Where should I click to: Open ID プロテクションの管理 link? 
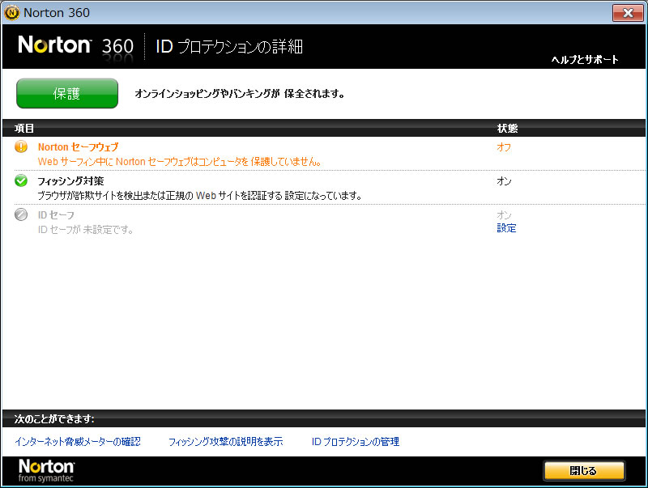pyautogui.click(x=355, y=442)
